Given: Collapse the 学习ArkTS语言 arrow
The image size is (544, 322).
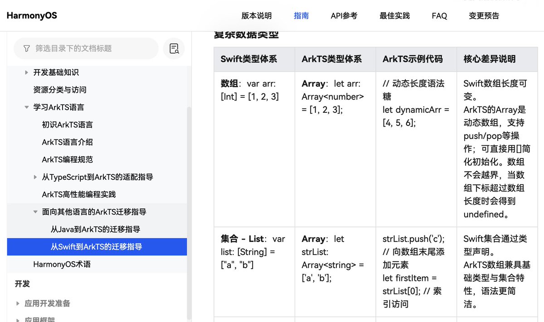Looking at the screenshot, I should click(x=26, y=107).
